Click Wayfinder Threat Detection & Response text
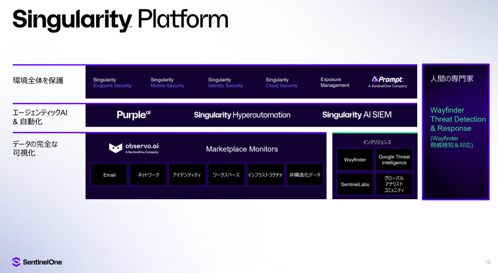This screenshot has height=273, width=498. [x=458, y=119]
